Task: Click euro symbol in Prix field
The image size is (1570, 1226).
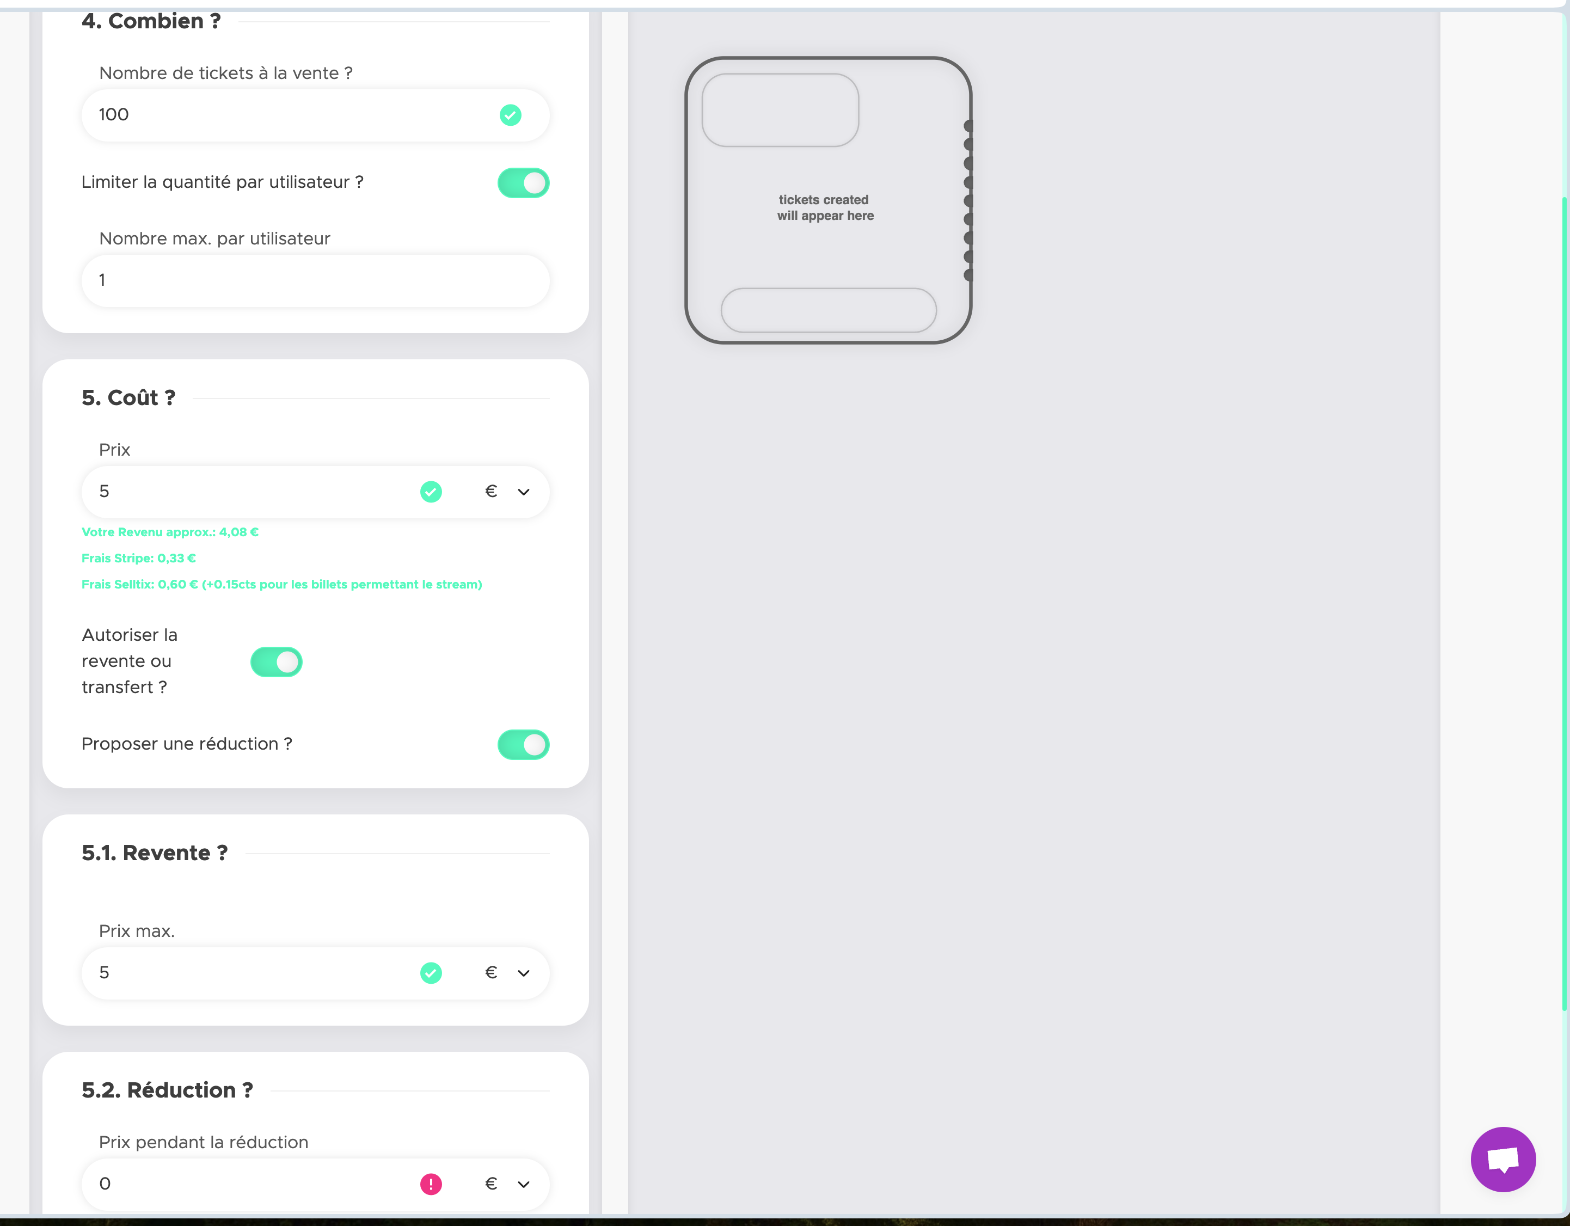Action: pyautogui.click(x=491, y=492)
